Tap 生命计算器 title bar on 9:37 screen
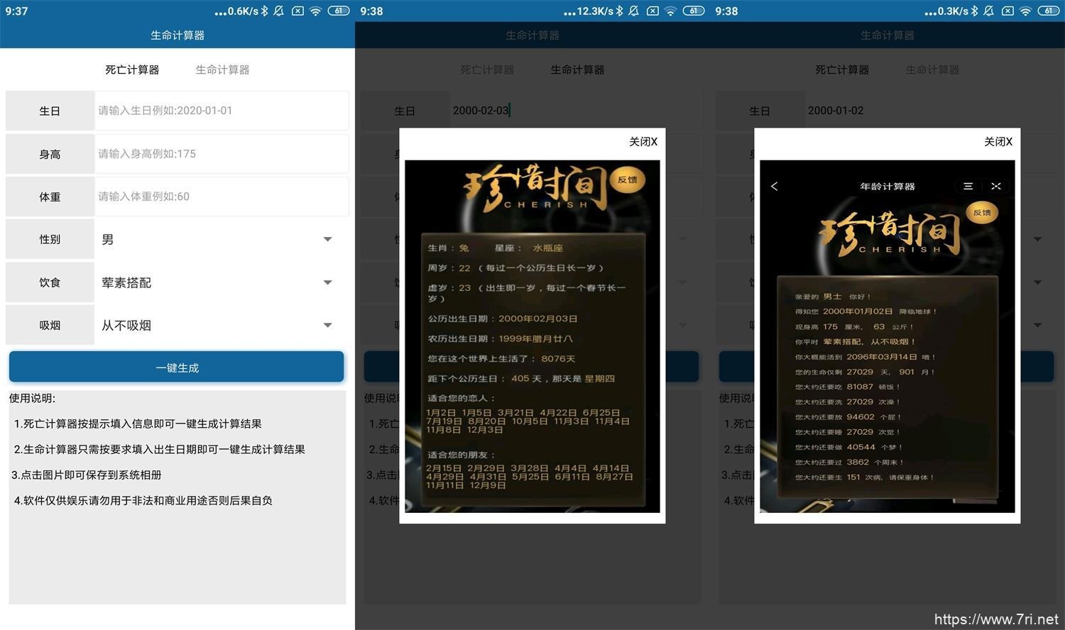Screen dimensions: 1065x630 click(177, 35)
